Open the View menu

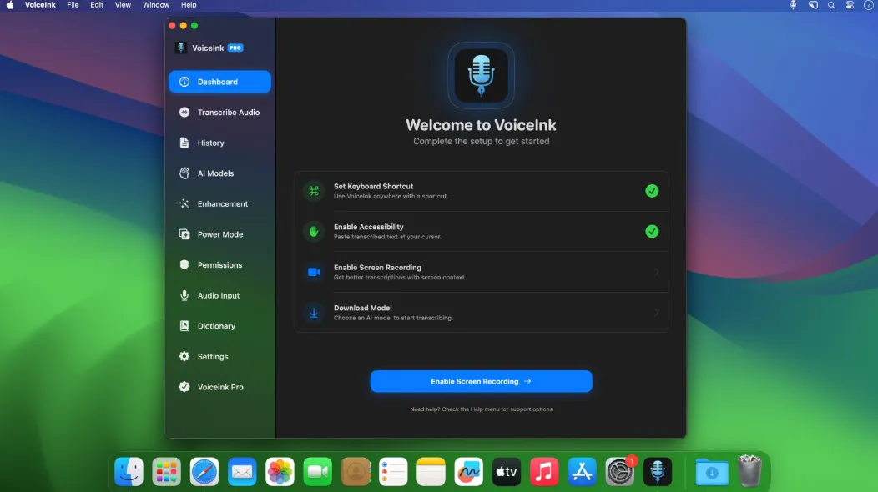pyautogui.click(x=123, y=5)
